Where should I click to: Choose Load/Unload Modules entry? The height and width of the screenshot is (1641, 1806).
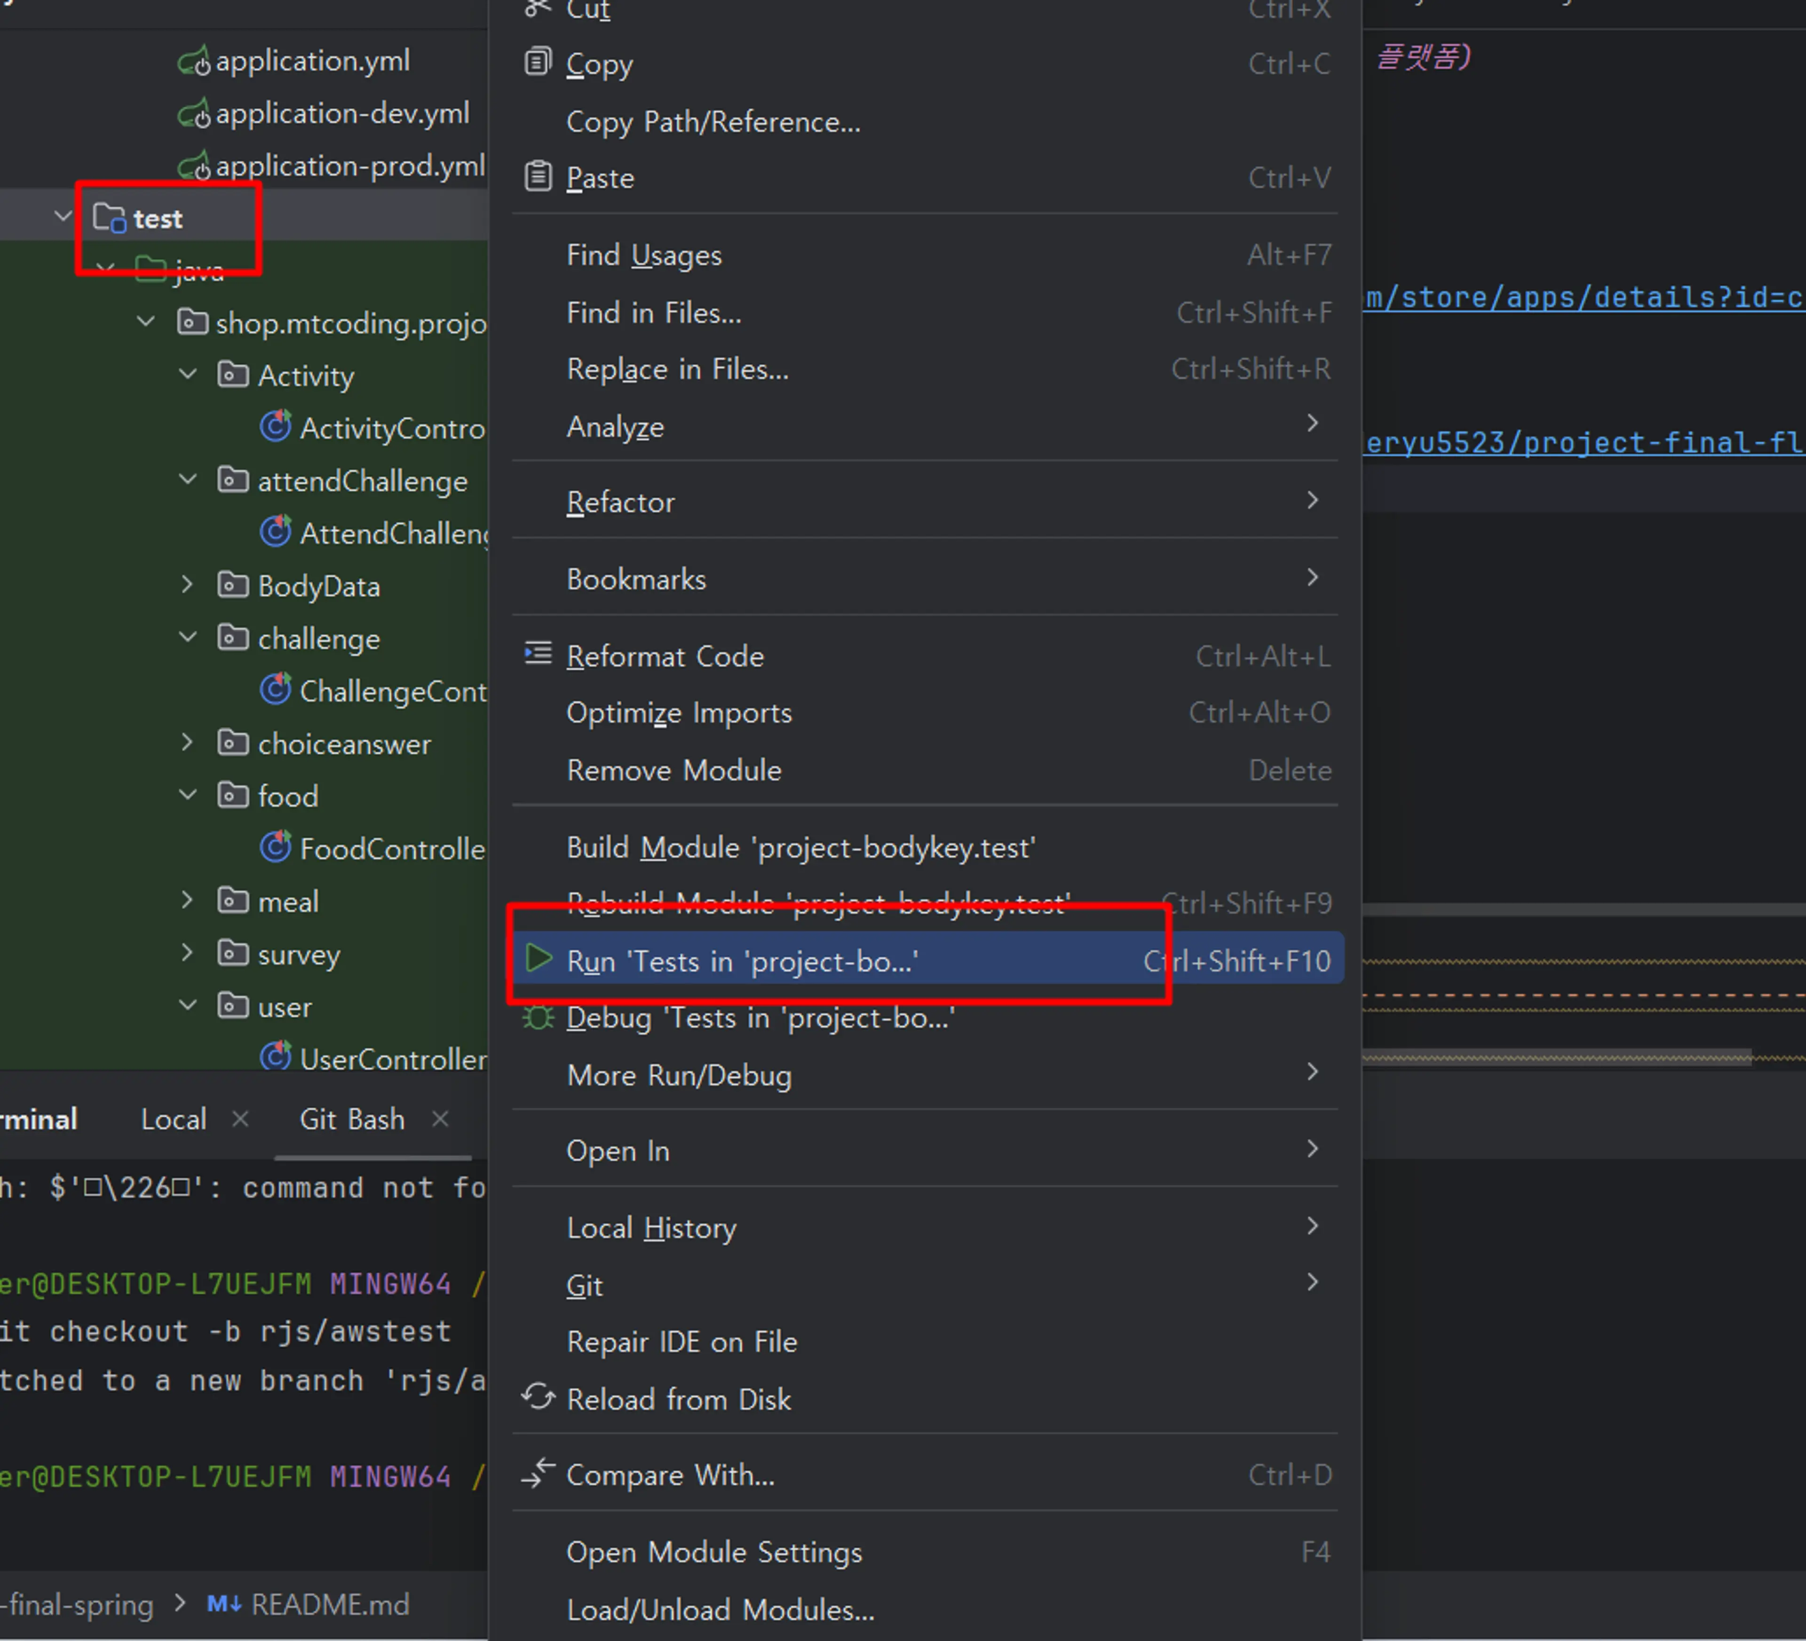point(926,1609)
